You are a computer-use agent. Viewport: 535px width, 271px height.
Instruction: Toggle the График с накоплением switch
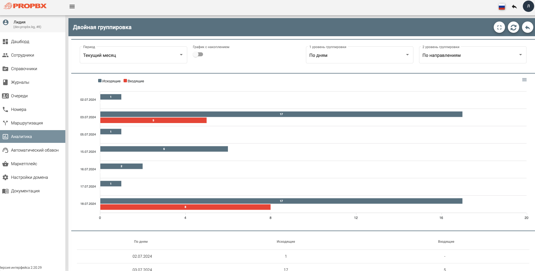198,54
